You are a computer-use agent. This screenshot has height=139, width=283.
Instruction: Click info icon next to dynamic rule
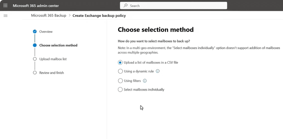click(x=158, y=71)
